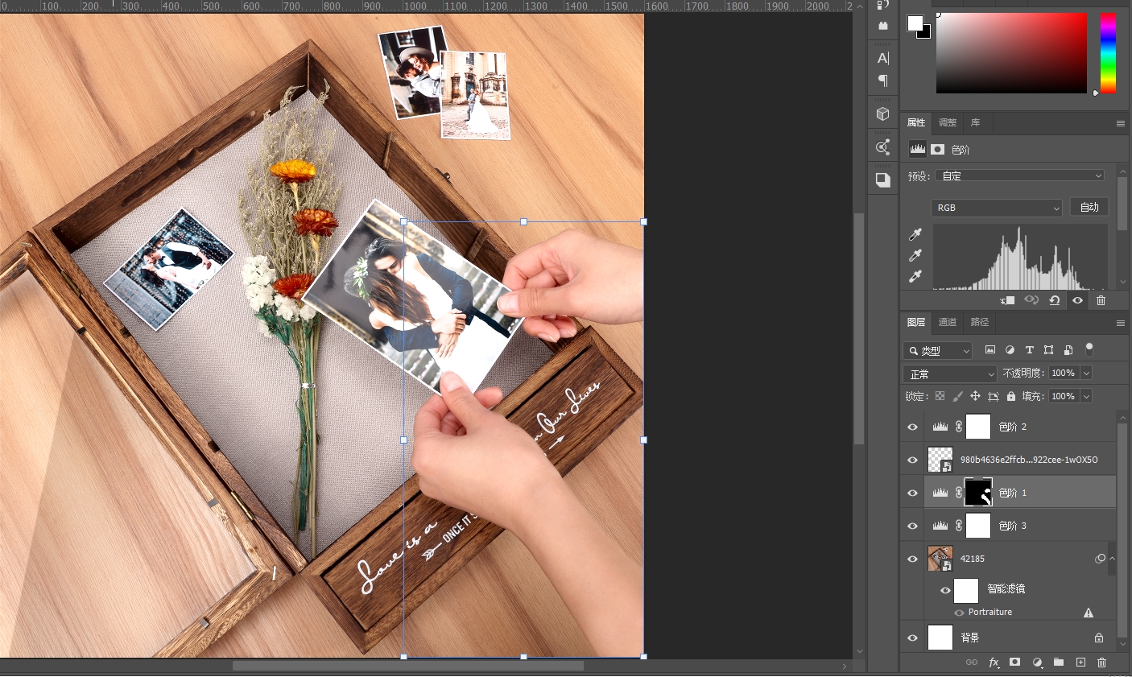
Task: Select the white point eyedropper
Action: tap(915, 276)
